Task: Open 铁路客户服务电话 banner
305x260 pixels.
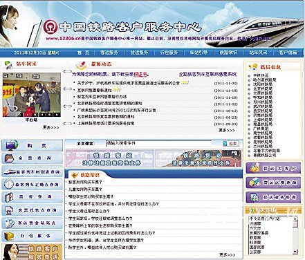Action: coord(32,252)
